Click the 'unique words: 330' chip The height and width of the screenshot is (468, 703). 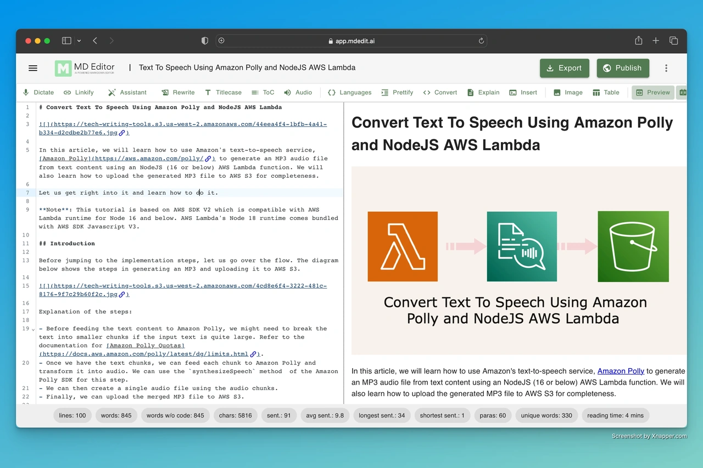546,415
